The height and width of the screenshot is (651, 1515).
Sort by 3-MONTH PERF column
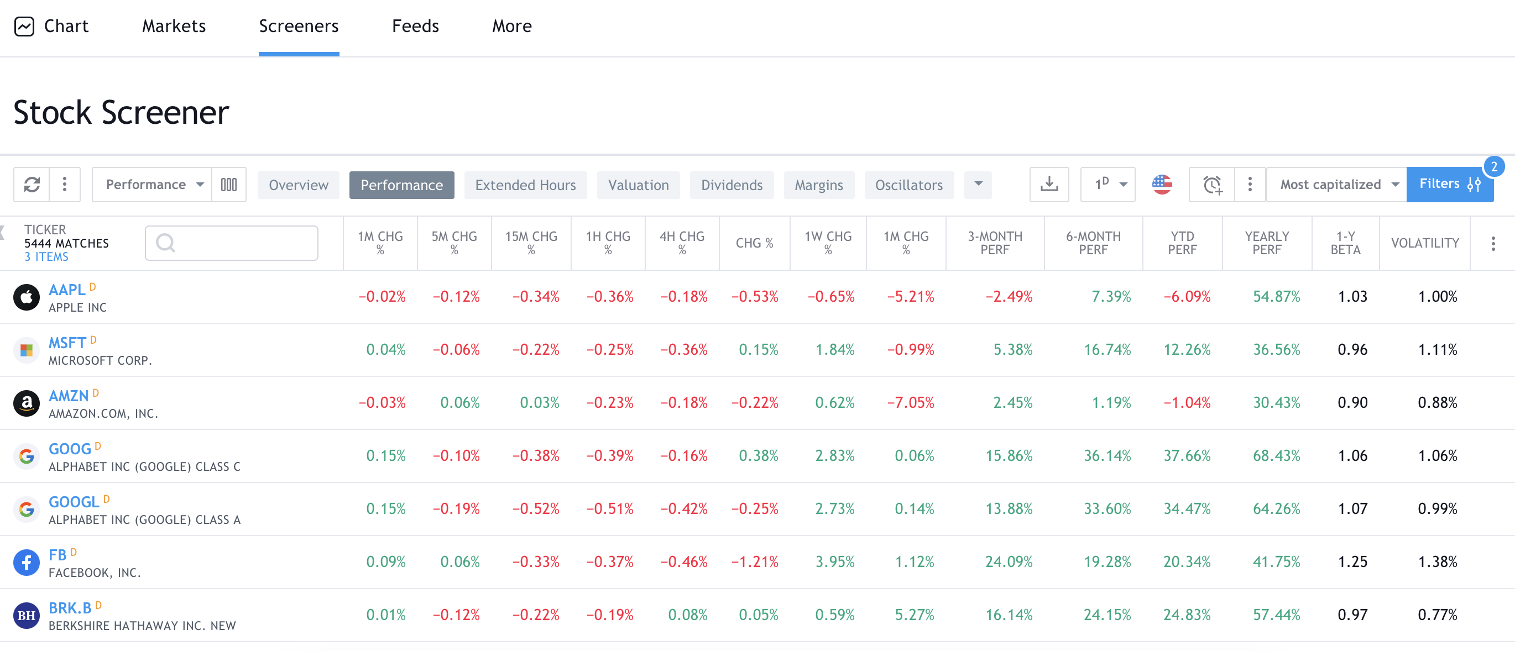click(x=995, y=244)
